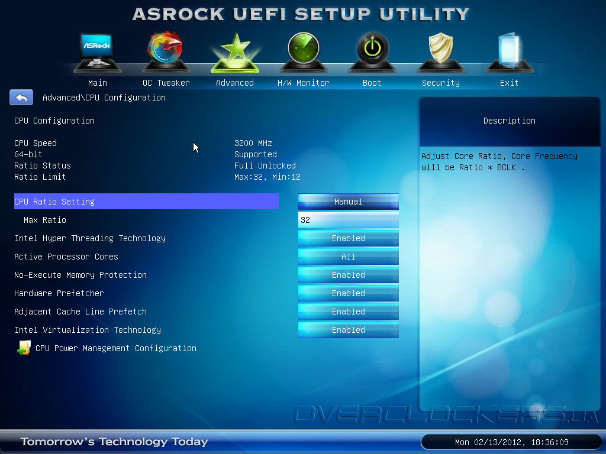Click the 64-bit label
The width and height of the screenshot is (606, 454).
(28, 154)
